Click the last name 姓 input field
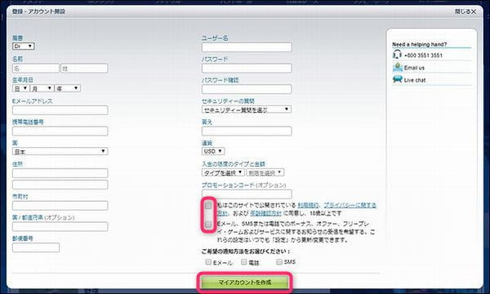This screenshot has width=490, height=294. [84, 68]
